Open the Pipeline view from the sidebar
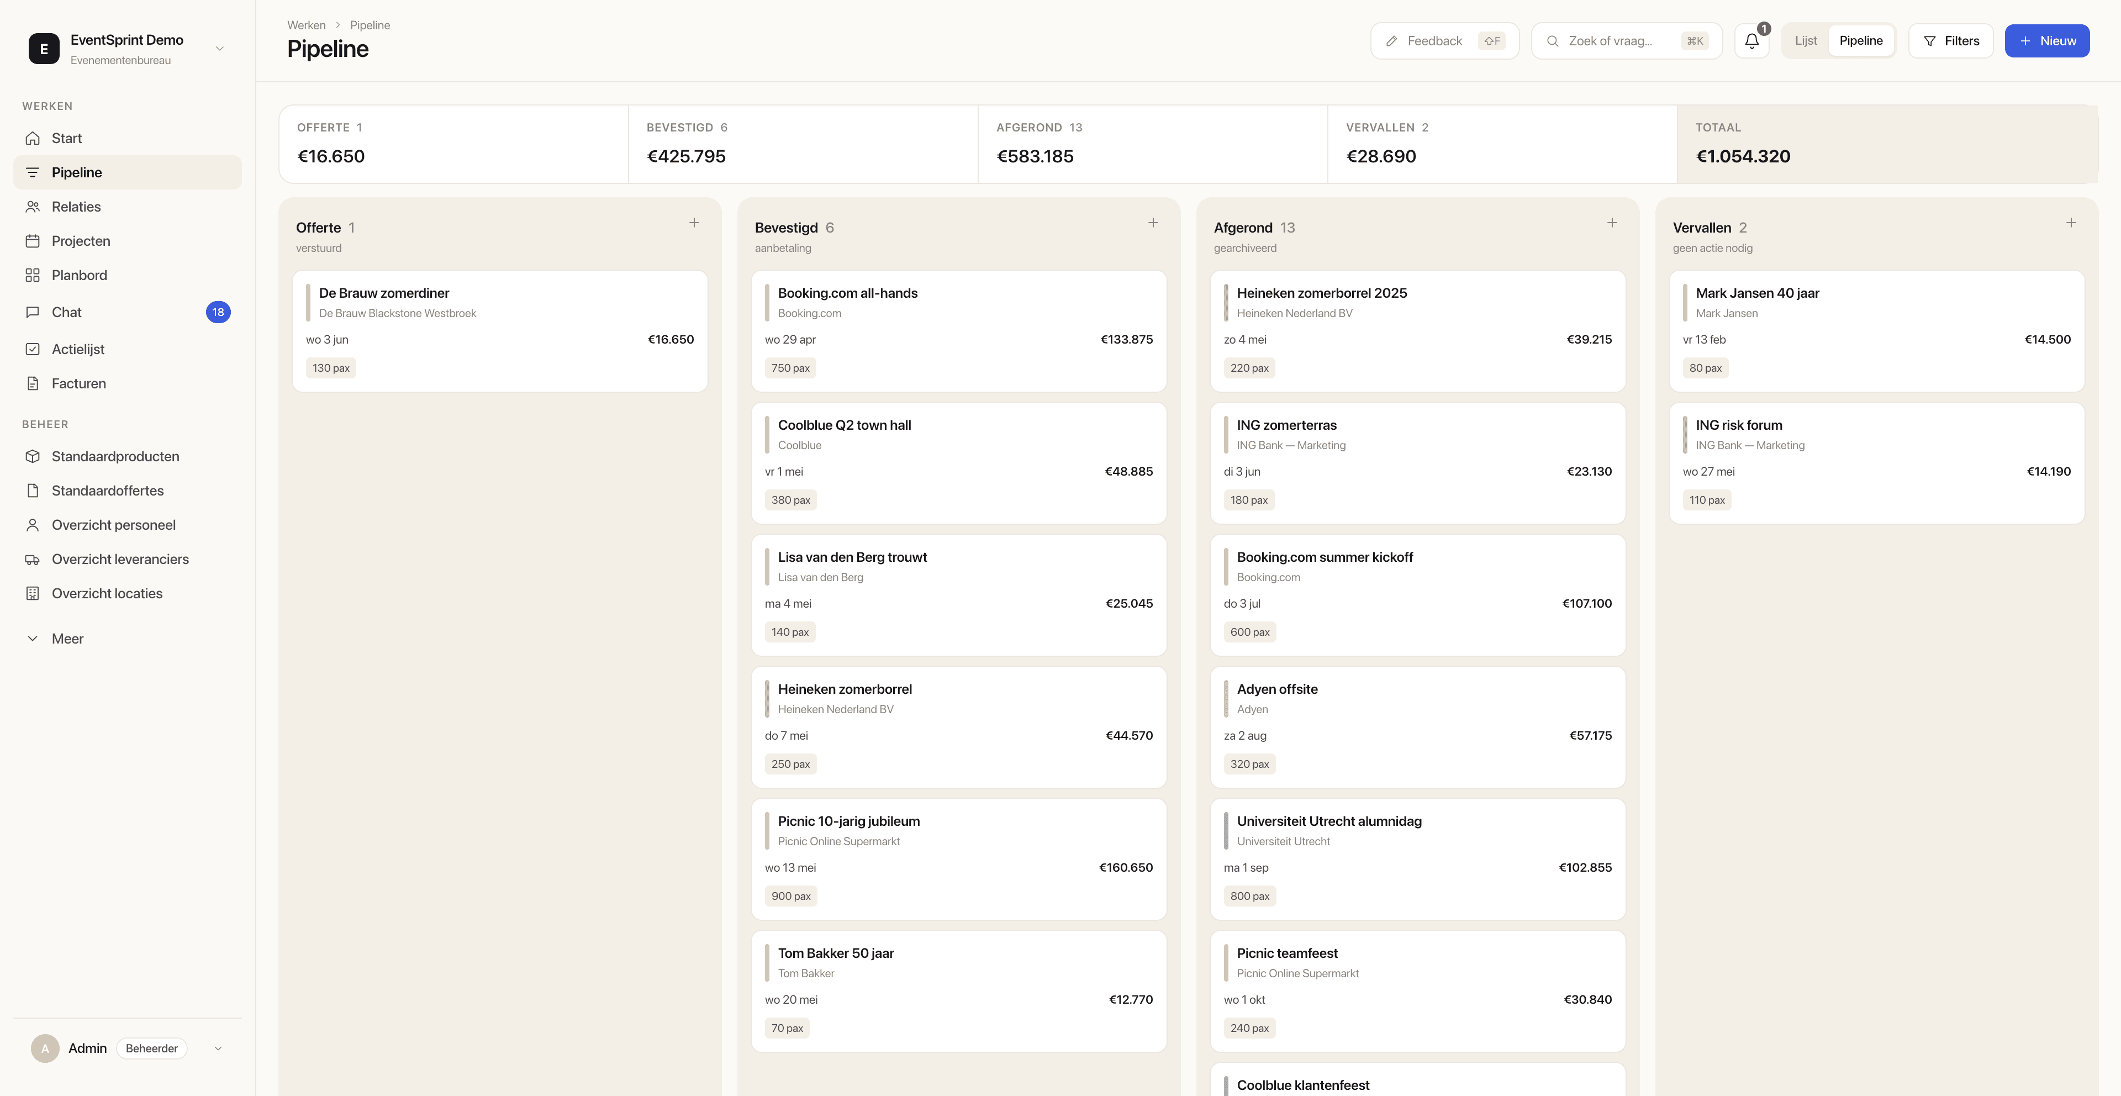Image resolution: width=2121 pixels, height=1096 pixels. coord(78,172)
